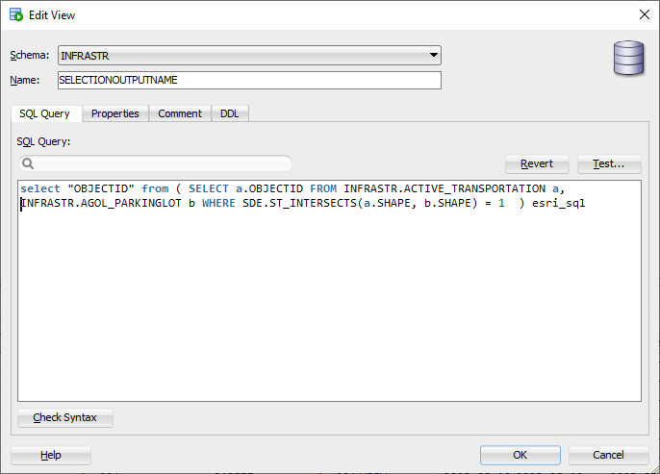The height and width of the screenshot is (474, 660).
Task: Confirm the view with OK
Action: [520, 455]
